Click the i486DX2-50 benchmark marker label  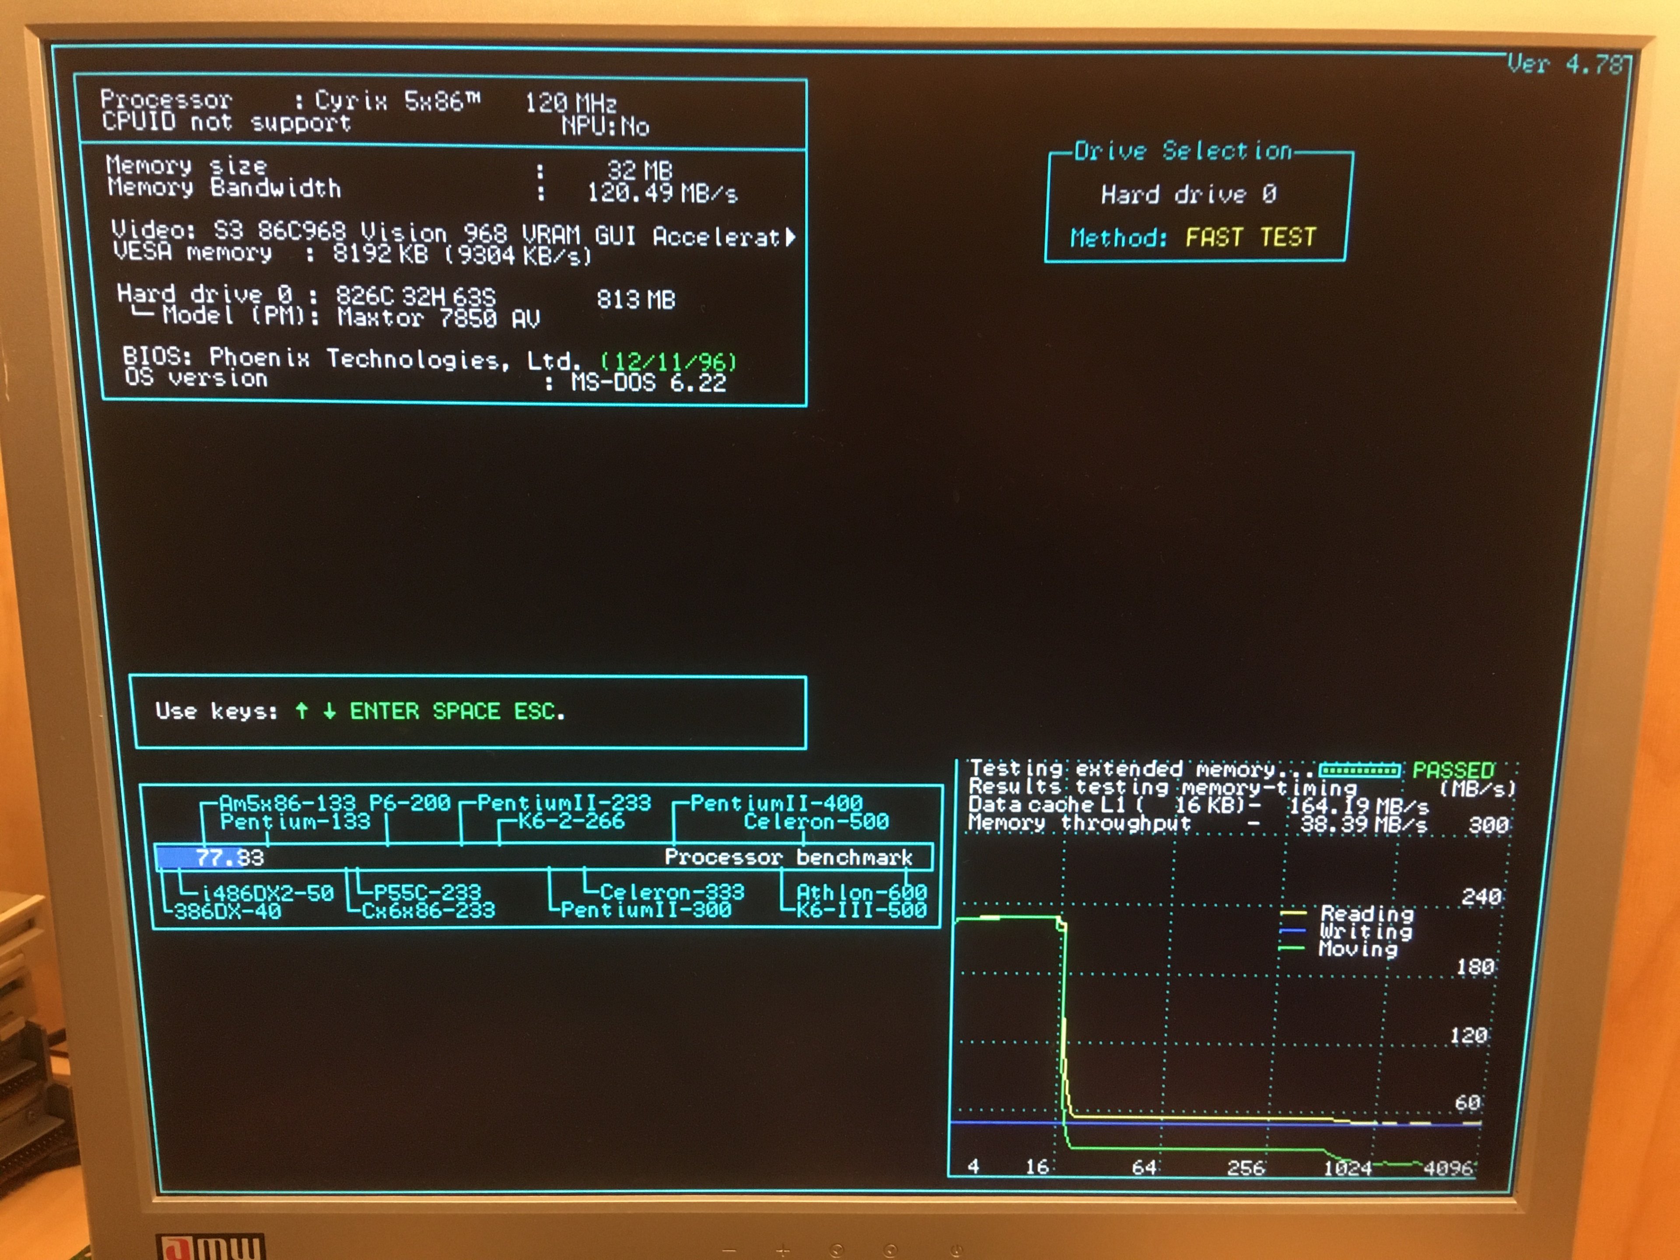pos(267,893)
